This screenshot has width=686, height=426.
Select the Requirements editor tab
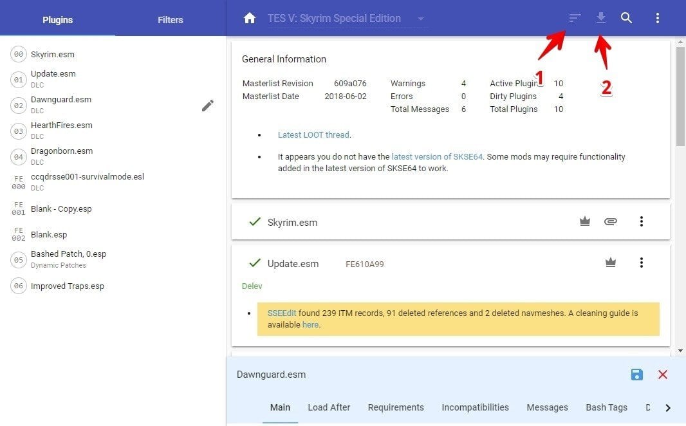tap(396, 407)
